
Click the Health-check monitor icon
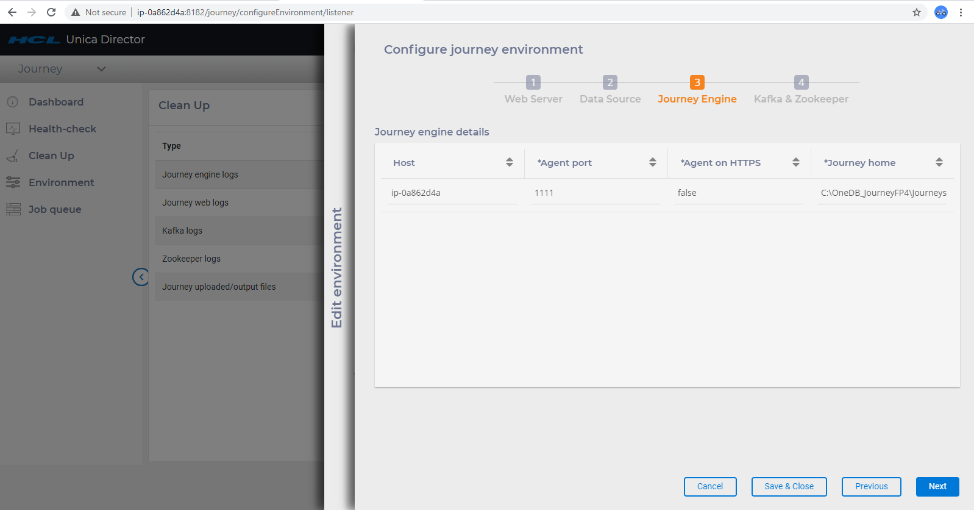point(13,129)
